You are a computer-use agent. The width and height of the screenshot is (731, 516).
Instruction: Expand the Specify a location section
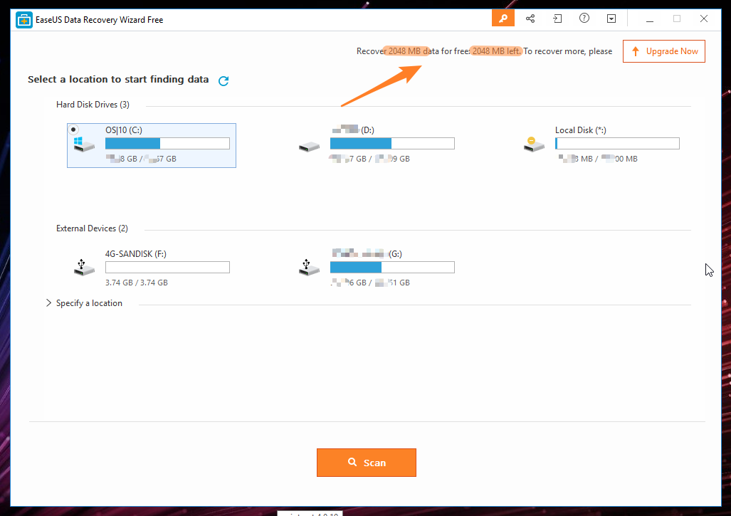coord(49,303)
